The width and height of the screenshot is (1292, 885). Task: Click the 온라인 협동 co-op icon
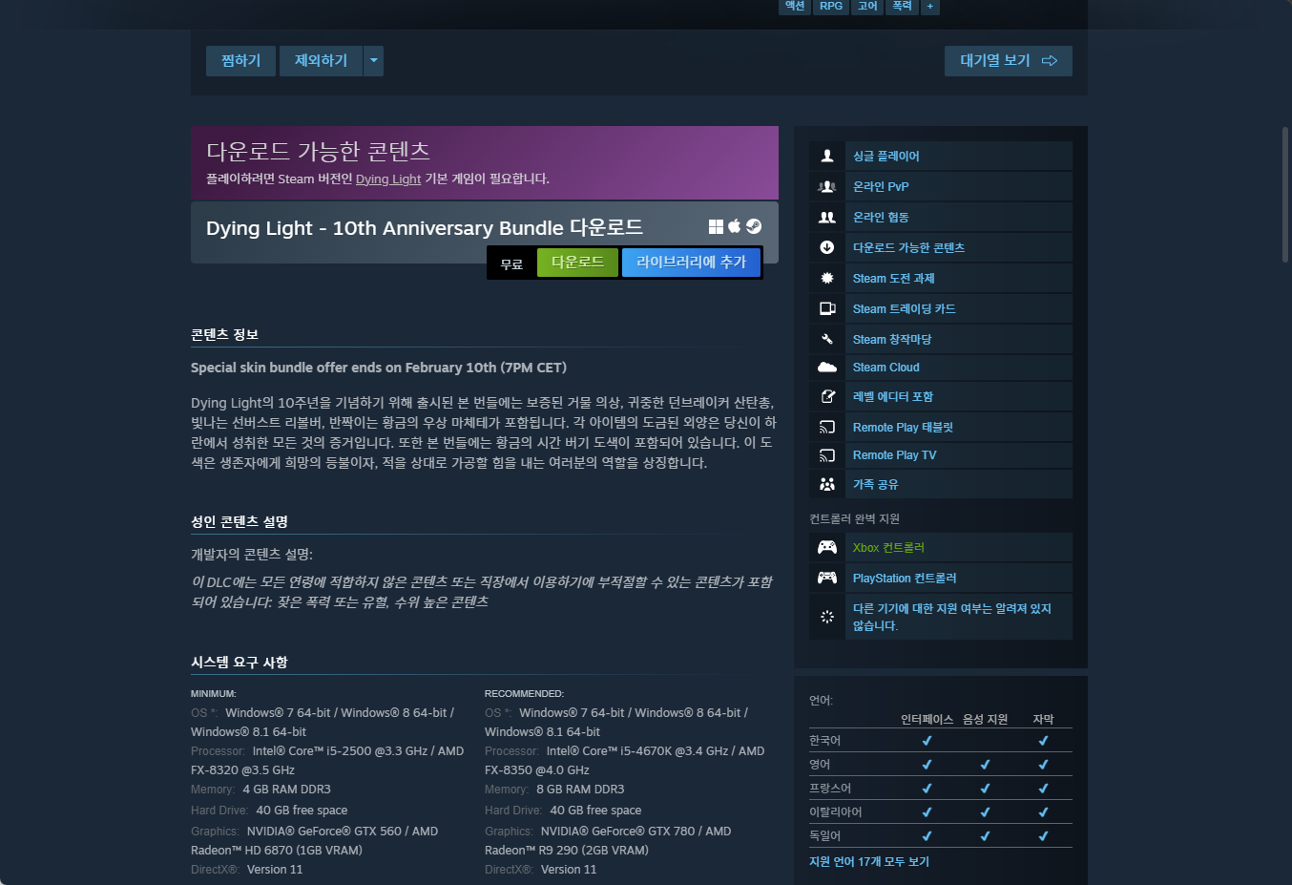(x=827, y=217)
